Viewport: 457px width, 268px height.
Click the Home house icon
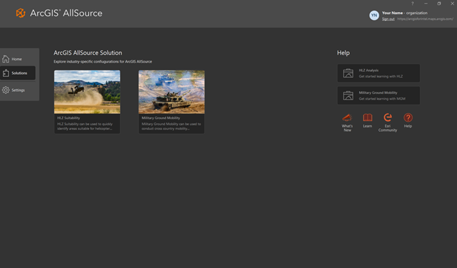[x=6, y=59]
